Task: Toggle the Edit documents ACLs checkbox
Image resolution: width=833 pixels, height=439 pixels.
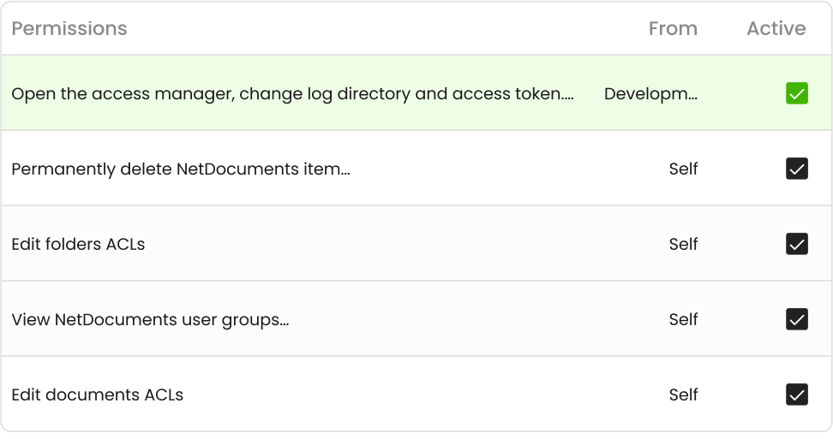Action: (797, 395)
